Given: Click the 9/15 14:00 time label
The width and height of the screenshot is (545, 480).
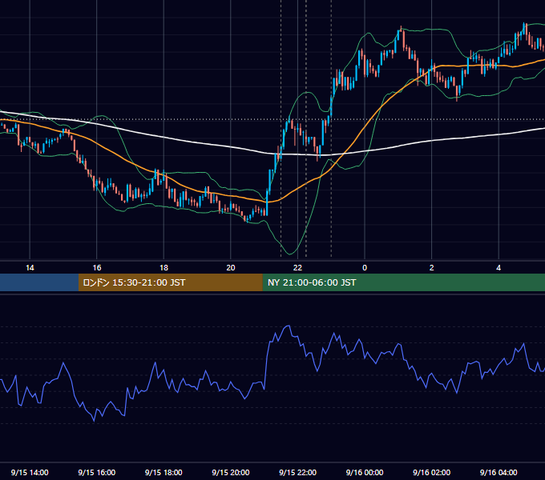Looking at the screenshot, I should (x=30, y=472).
